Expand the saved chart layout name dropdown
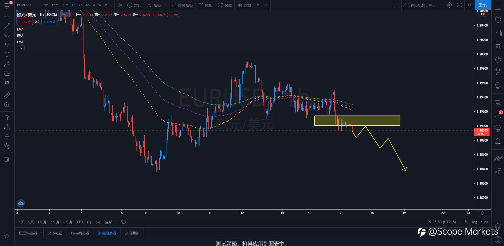The height and width of the screenshot is (246, 504). [441, 5]
